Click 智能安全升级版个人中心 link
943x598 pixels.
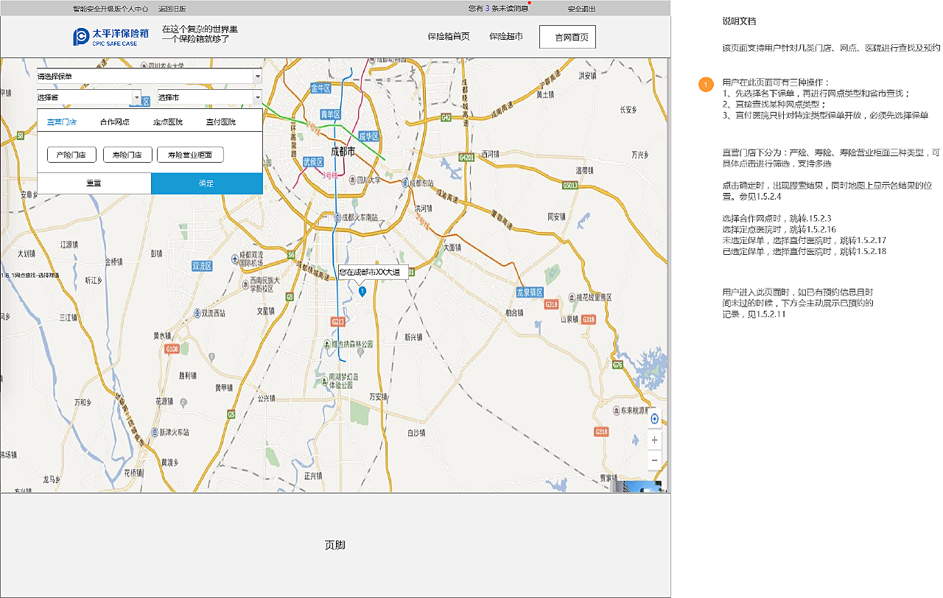[x=111, y=9]
